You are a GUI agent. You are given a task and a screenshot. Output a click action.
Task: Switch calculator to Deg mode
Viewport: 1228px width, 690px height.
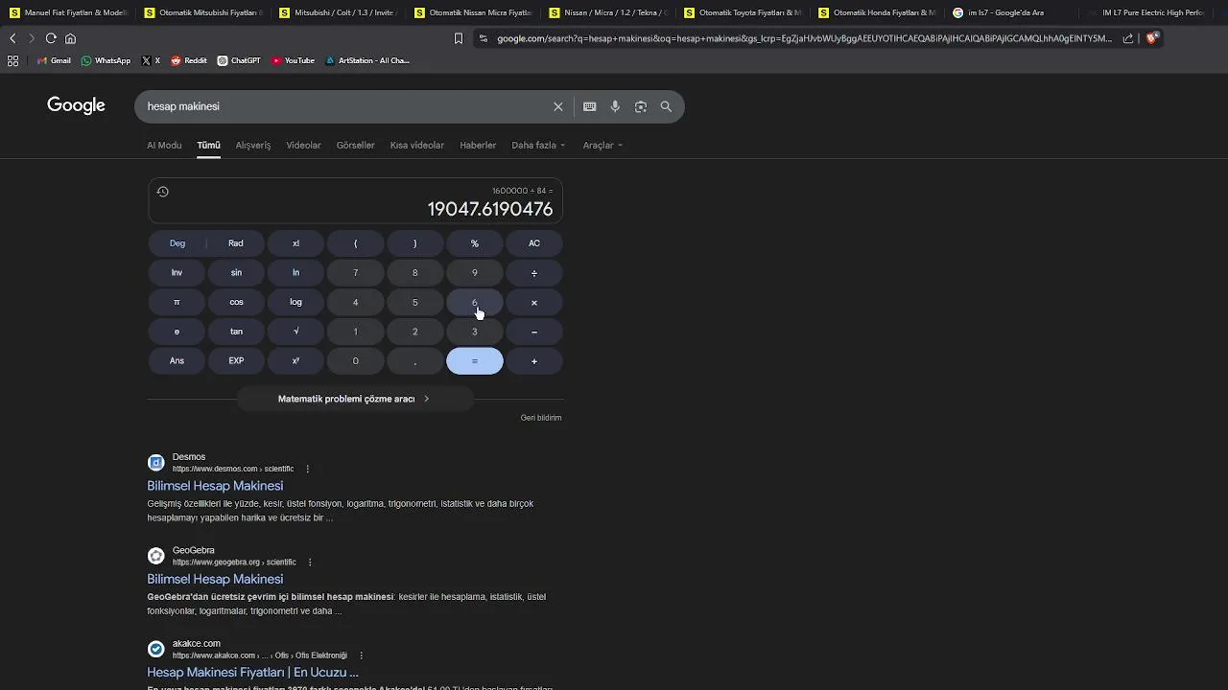point(177,243)
